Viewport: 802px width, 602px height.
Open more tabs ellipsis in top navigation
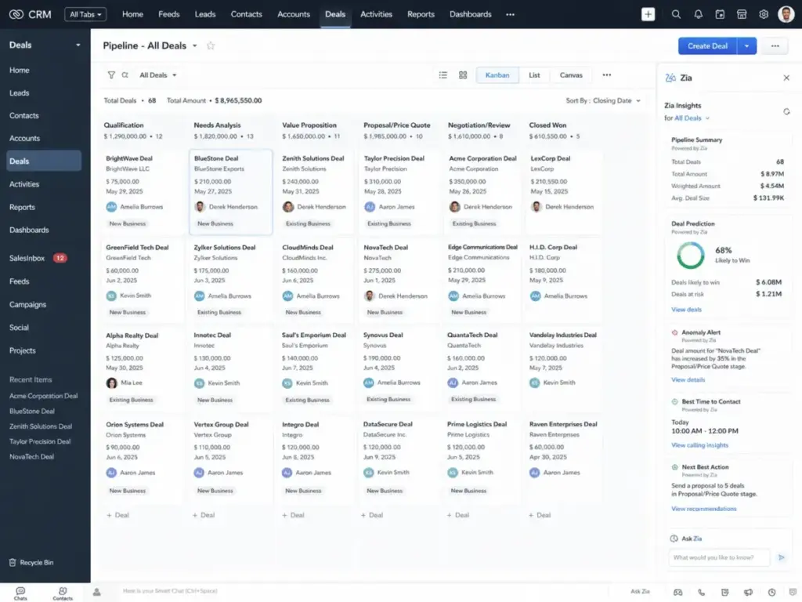click(x=510, y=14)
